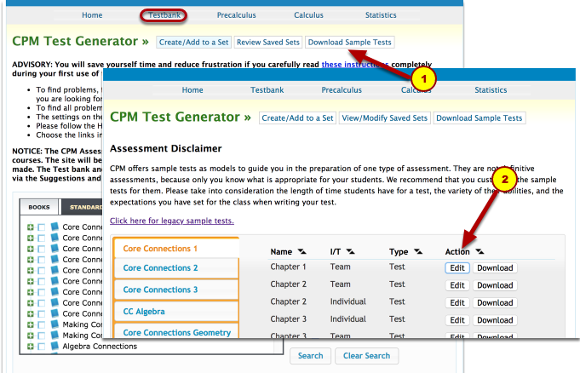Switch to the STANDARDS tab
Screen dimensions: 580x373
click(x=82, y=207)
